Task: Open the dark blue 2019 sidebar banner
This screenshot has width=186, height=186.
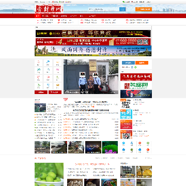Action: pyautogui.click(x=136, y=94)
